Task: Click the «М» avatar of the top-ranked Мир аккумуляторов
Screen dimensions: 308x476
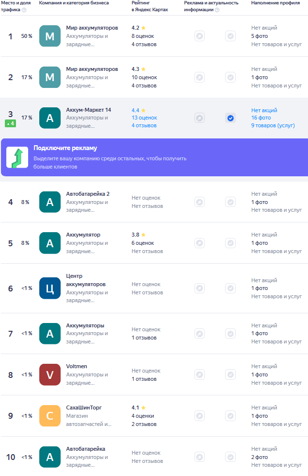Action: 50,36
